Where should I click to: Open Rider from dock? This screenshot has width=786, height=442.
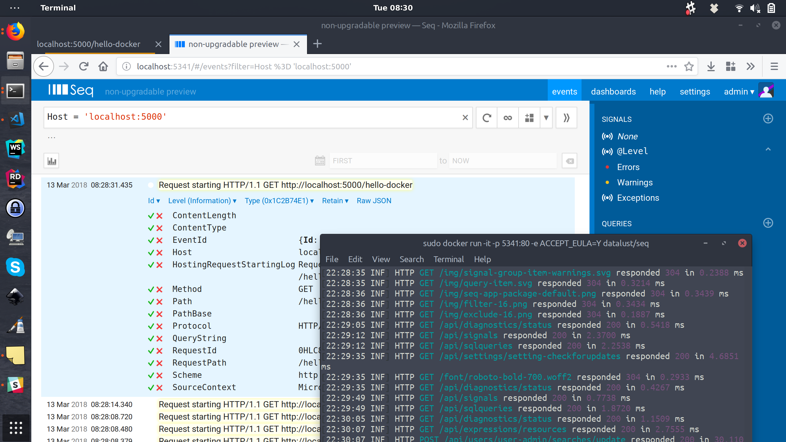click(x=15, y=178)
